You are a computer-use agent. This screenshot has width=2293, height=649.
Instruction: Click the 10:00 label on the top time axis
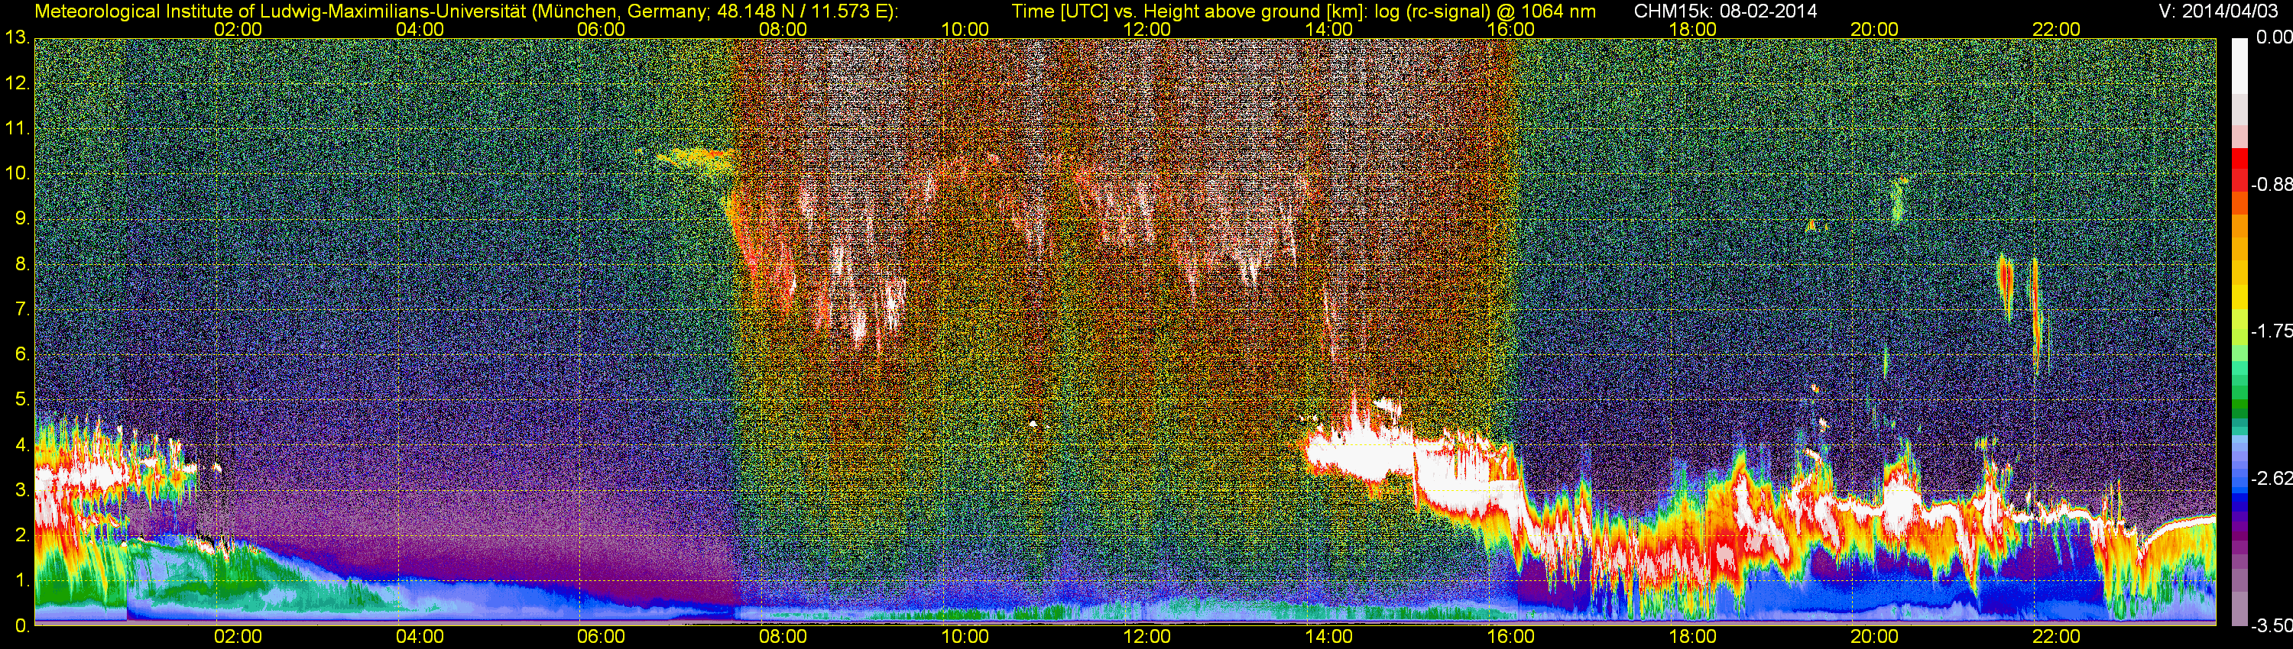965,29
